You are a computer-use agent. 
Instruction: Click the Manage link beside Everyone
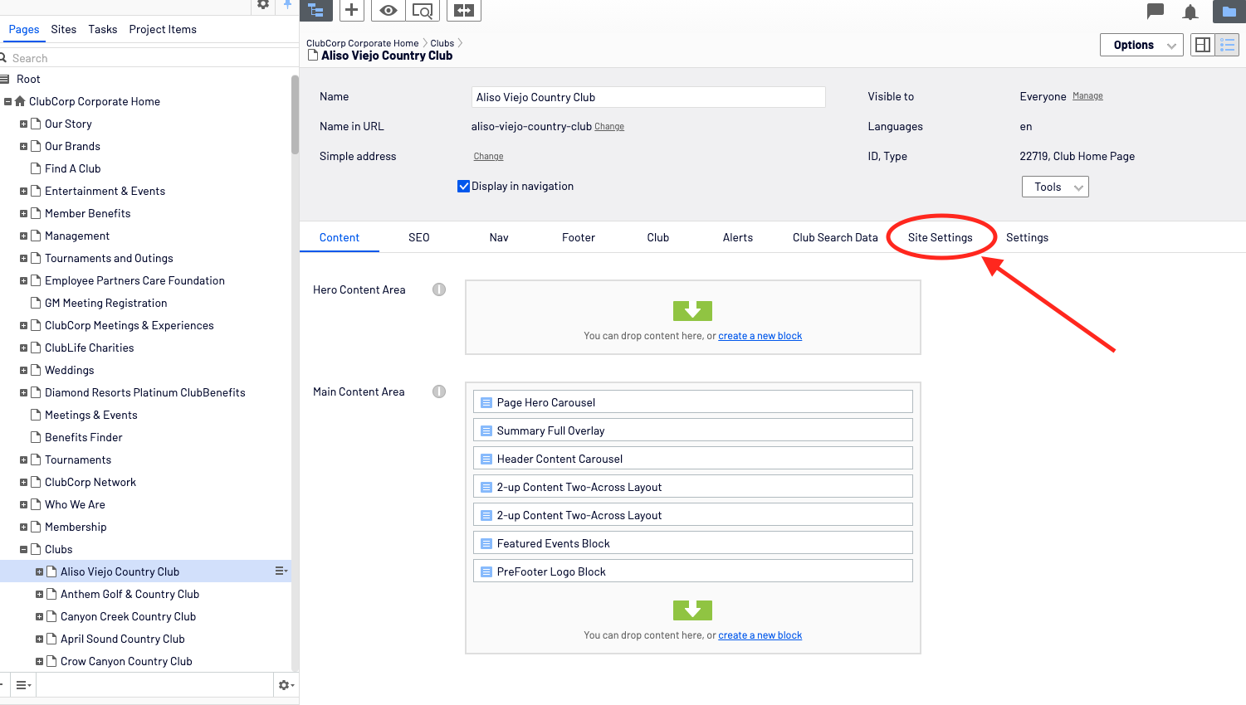(x=1087, y=96)
